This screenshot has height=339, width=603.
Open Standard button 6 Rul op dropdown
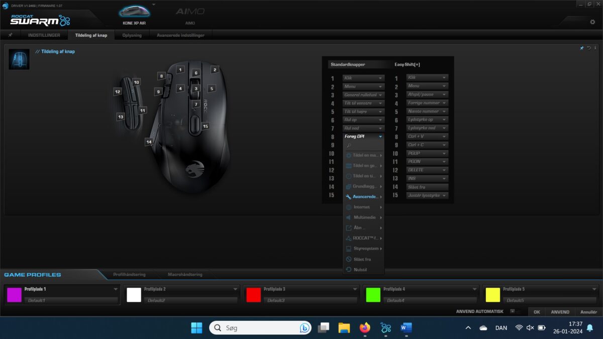coord(363,120)
